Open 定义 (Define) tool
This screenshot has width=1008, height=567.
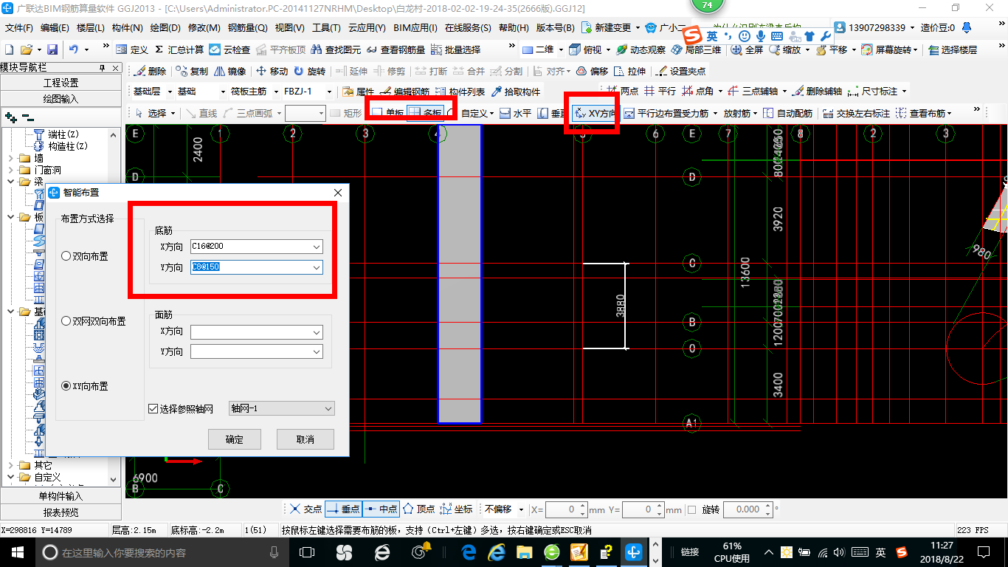coord(132,49)
